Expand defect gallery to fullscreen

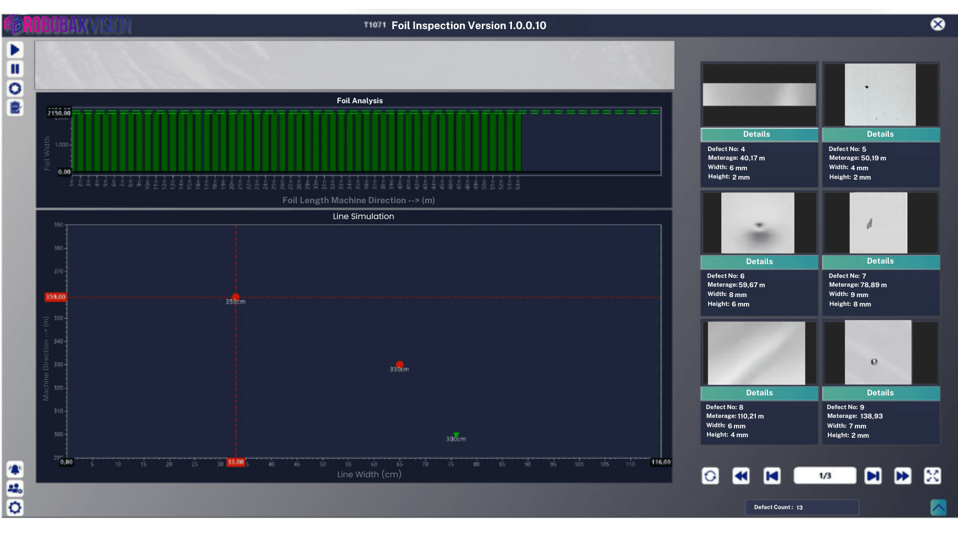point(933,476)
